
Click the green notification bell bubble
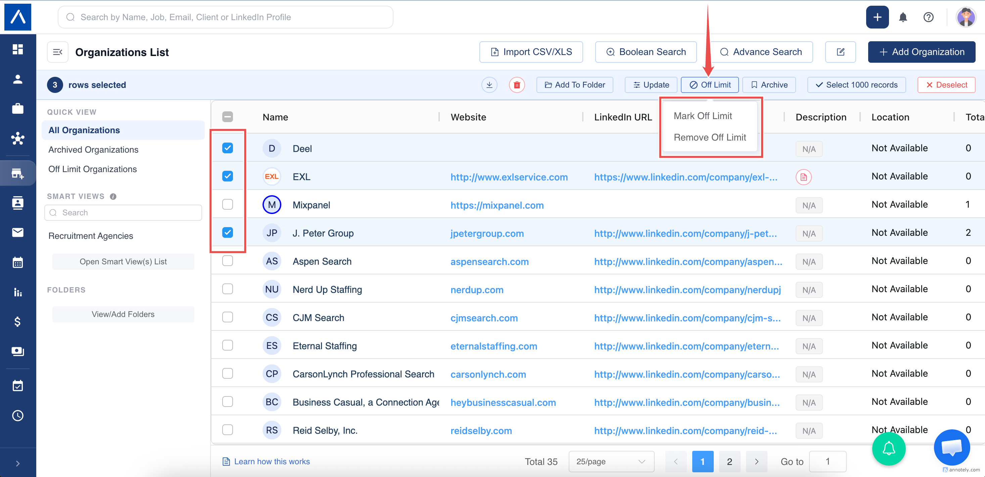point(889,448)
